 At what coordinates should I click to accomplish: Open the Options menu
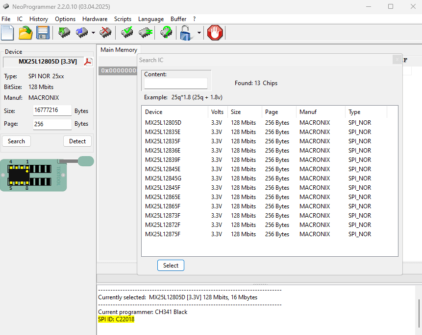tap(65, 19)
